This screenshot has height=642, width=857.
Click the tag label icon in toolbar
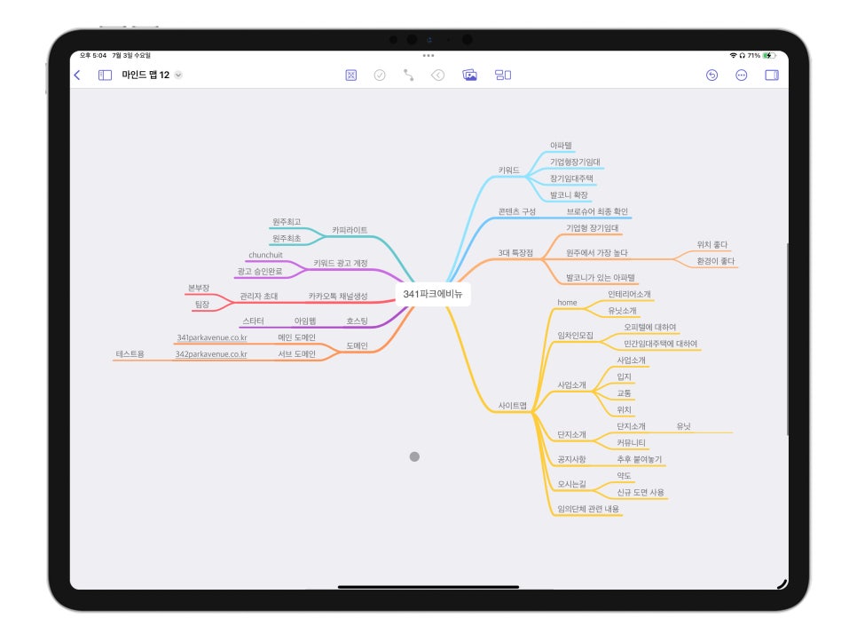pyautogui.click(x=437, y=75)
